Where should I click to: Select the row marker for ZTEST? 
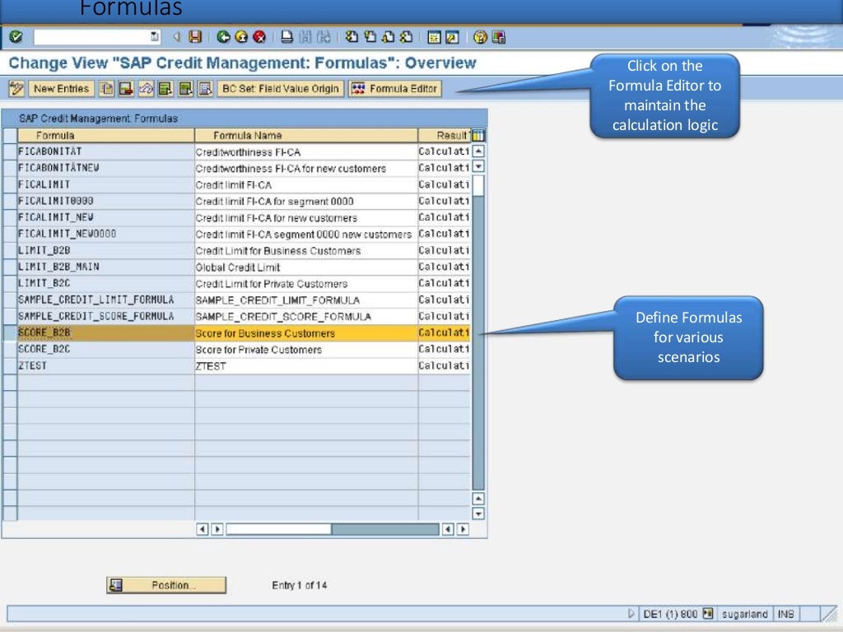[x=10, y=366]
